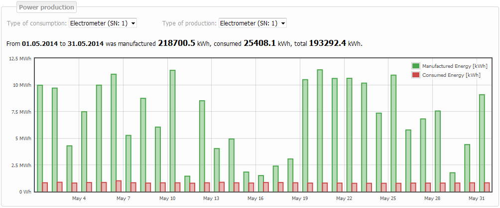Click the green bar just right of May 10
The image size is (500, 208).
[172, 131]
